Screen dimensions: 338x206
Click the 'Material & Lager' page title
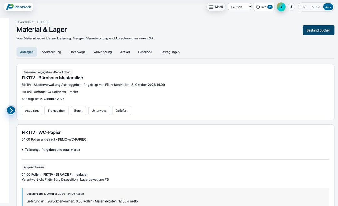(42, 29)
